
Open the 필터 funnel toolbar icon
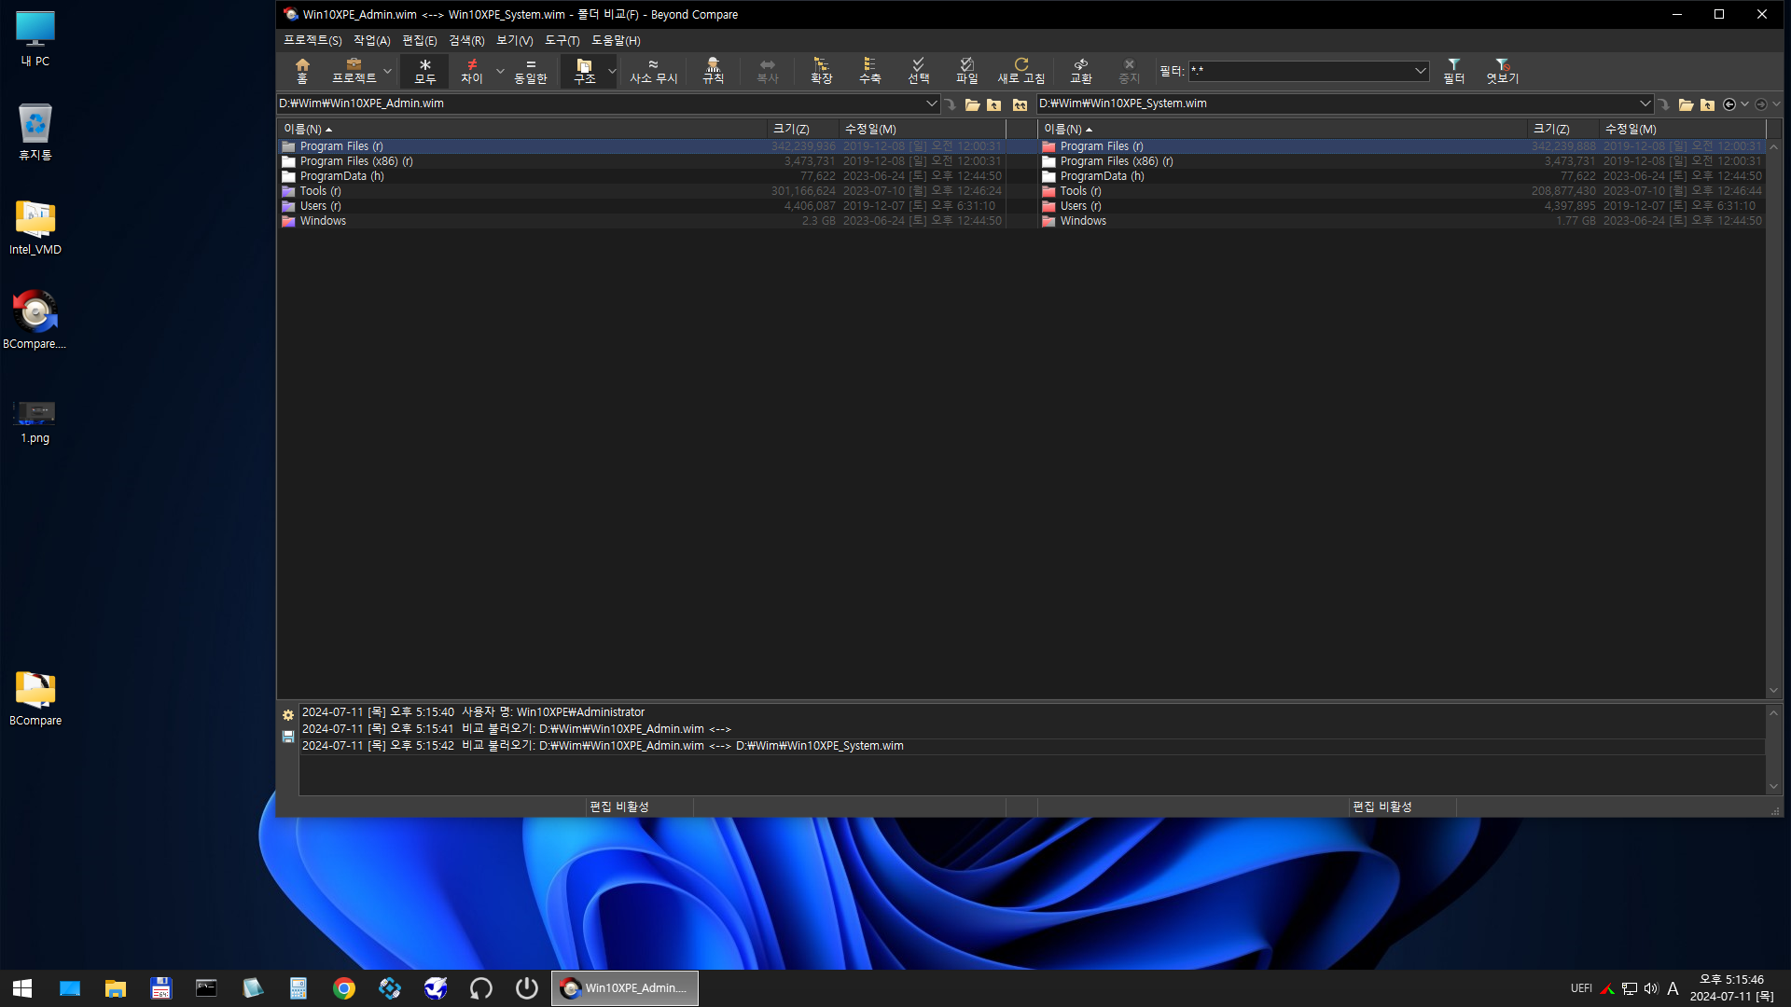1453,71
